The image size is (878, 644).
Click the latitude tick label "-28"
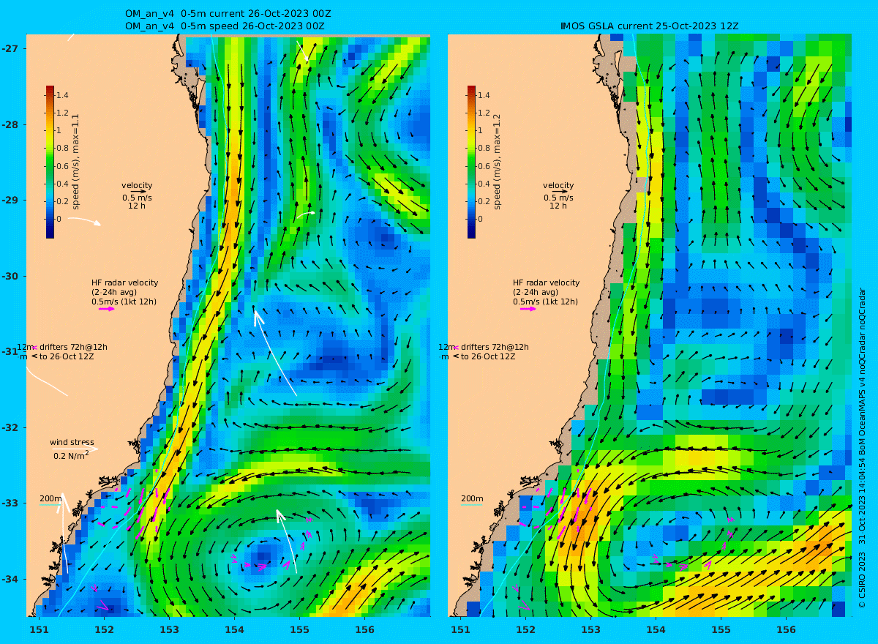click(11, 124)
